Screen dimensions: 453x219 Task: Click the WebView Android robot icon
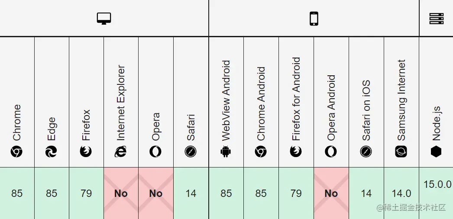[x=226, y=151]
